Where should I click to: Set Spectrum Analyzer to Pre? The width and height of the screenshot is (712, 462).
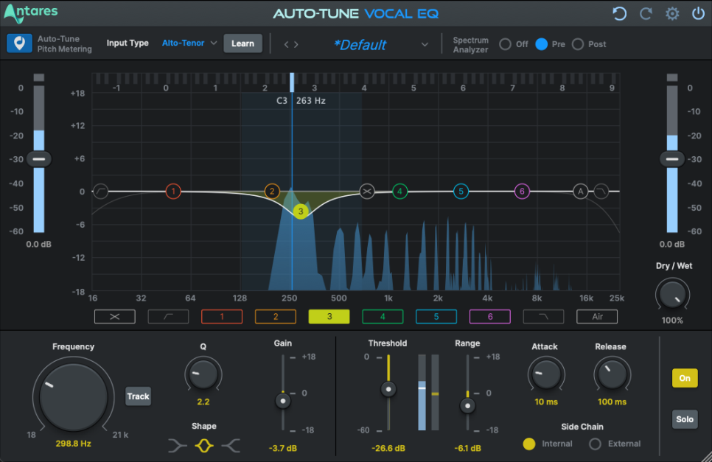[x=541, y=44]
